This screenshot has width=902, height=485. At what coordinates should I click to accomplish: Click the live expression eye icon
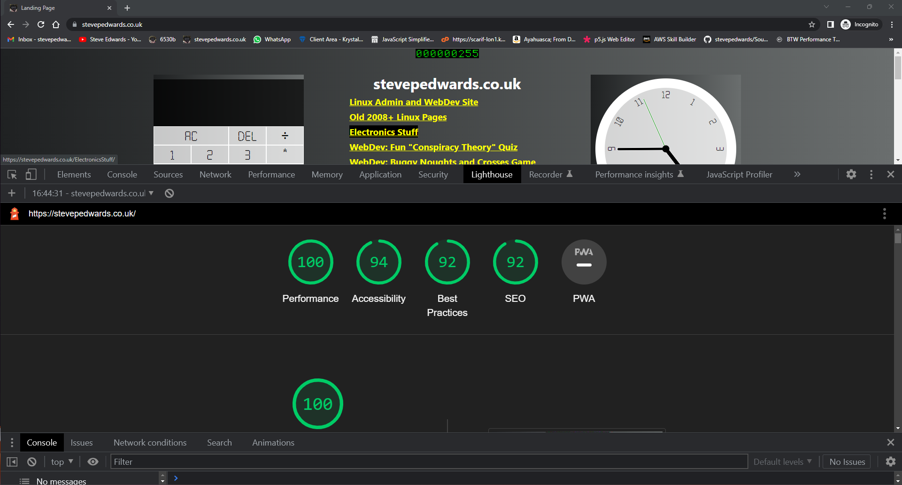coord(93,462)
